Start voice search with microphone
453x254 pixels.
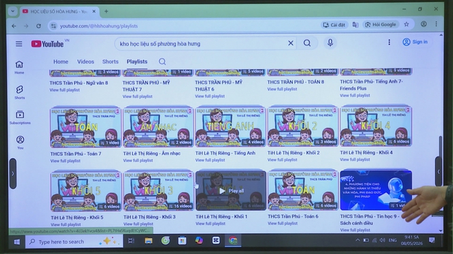pyautogui.click(x=330, y=43)
